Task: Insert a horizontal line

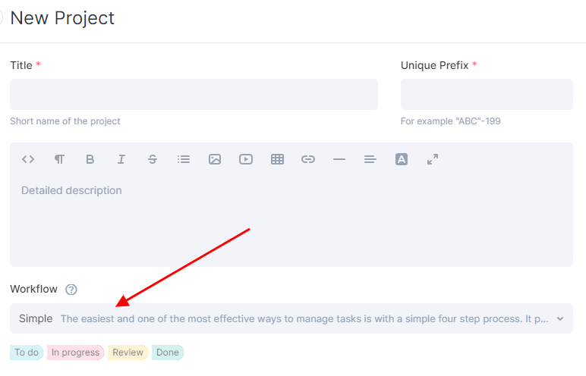Action: 339,159
